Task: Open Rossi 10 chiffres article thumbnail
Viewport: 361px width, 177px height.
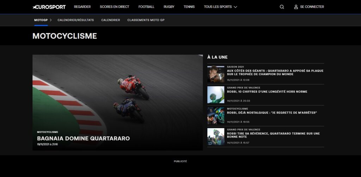Action: click(216, 95)
